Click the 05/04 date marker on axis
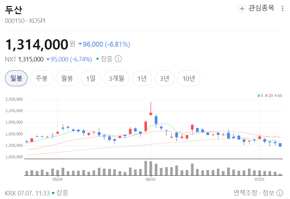Image resolution: width=290 pixels, height=199 pixels. [58, 179]
